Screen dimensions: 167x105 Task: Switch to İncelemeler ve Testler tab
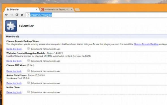(x=57, y=10)
